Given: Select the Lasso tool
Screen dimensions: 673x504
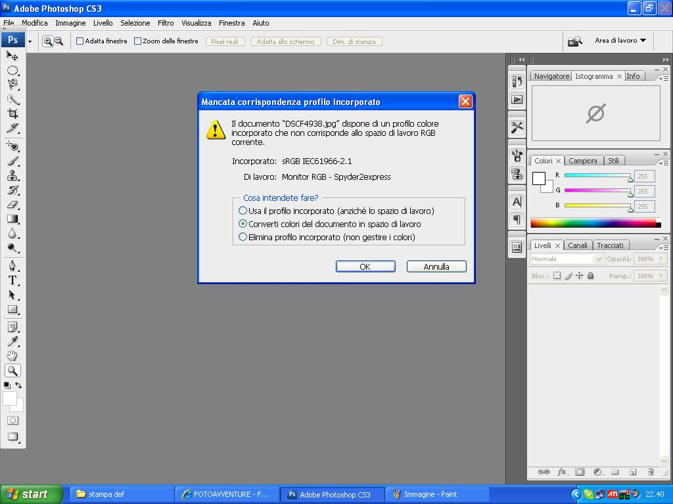Looking at the screenshot, I should pos(12,85).
